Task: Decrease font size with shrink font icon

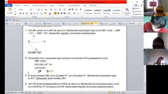Action: click(42, 10)
